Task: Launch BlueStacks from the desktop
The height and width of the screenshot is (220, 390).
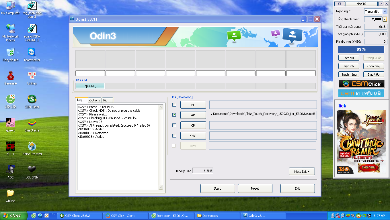Action: coord(32,125)
